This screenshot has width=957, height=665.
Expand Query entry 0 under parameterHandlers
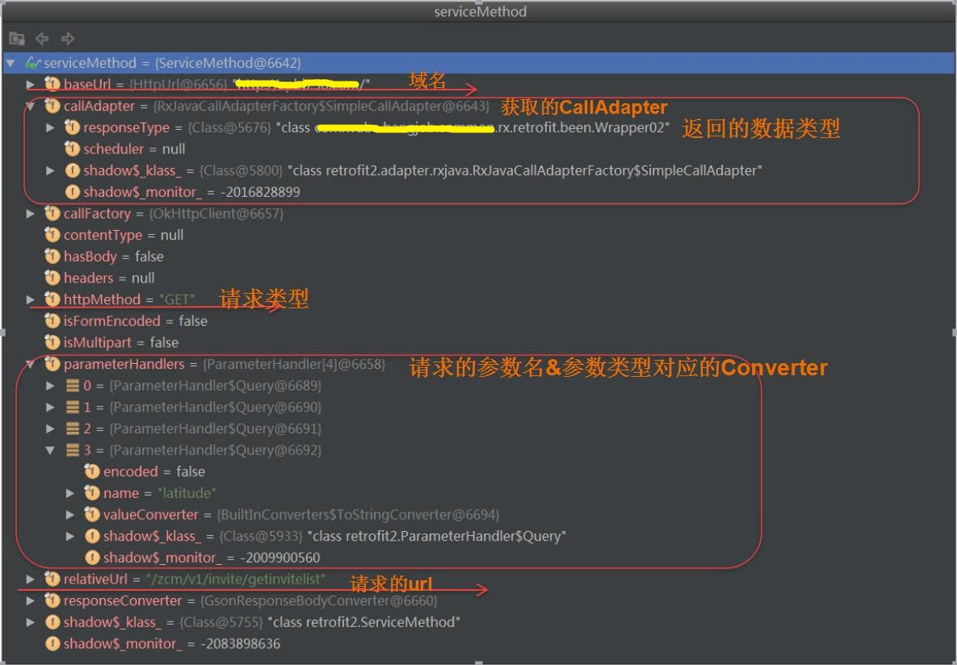click(x=50, y=385)
